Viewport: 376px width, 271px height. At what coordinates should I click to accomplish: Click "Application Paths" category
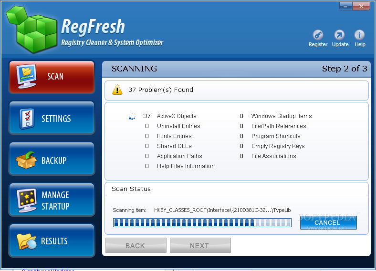(179, 156)
